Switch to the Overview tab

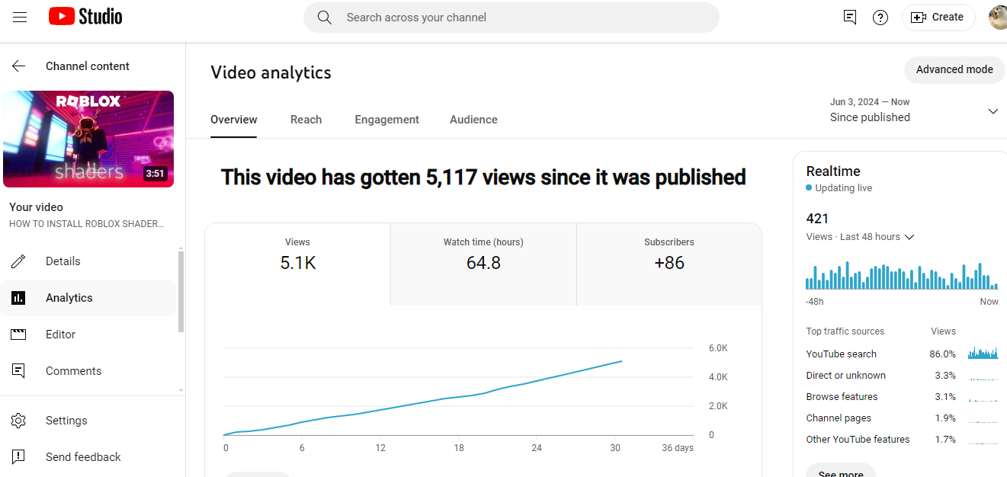[x=234, y=120]
